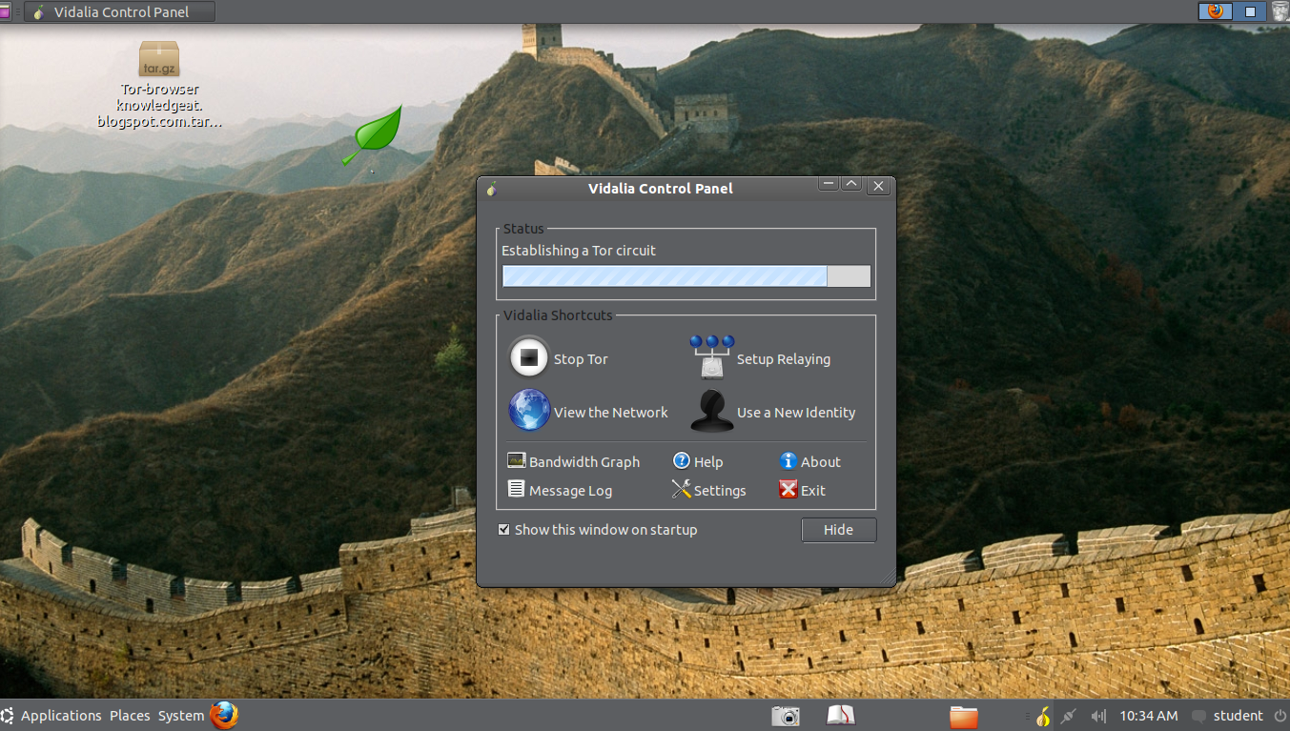Toggle Show this window on startup
This screenshot has width=1290, height=731.
pyautogui.click(x=503, y=529)
